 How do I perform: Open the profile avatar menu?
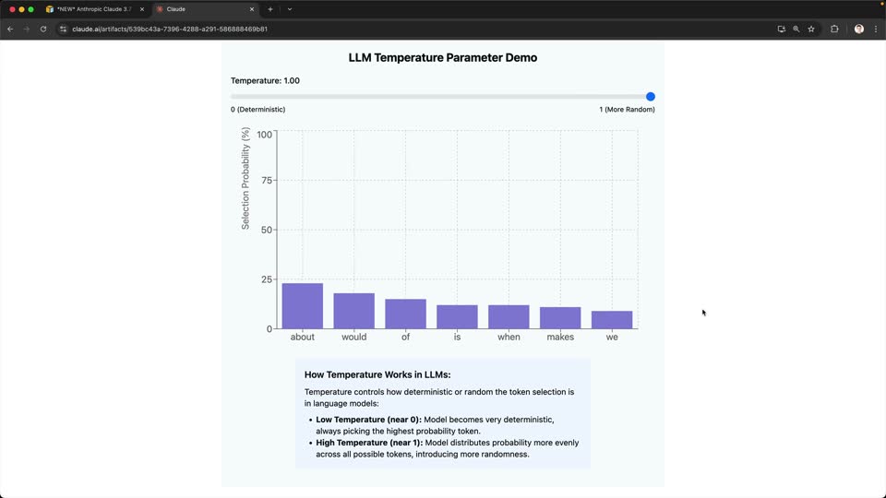[859, 29]
